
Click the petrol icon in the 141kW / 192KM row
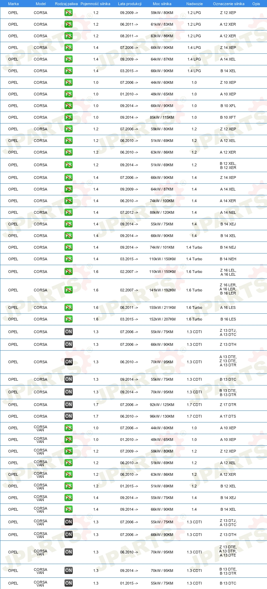click(68, 290)
